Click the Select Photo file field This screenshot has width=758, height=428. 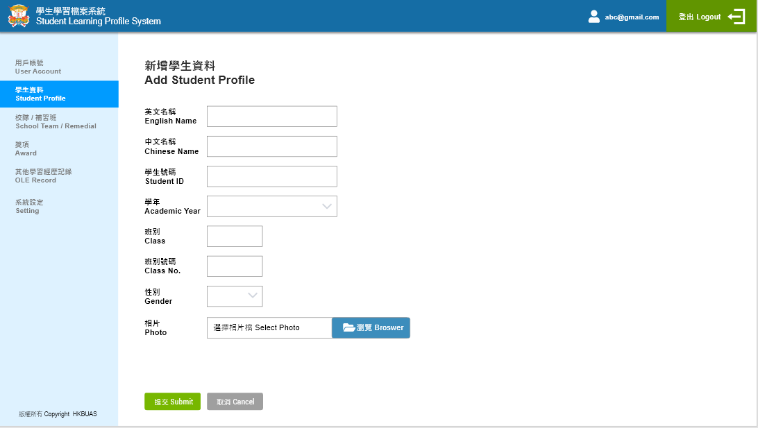pyautogui.click(x=269, y=327)
